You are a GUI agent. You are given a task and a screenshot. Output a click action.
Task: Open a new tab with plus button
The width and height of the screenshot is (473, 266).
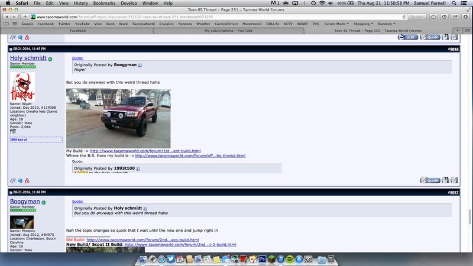(x=458, y=31)
